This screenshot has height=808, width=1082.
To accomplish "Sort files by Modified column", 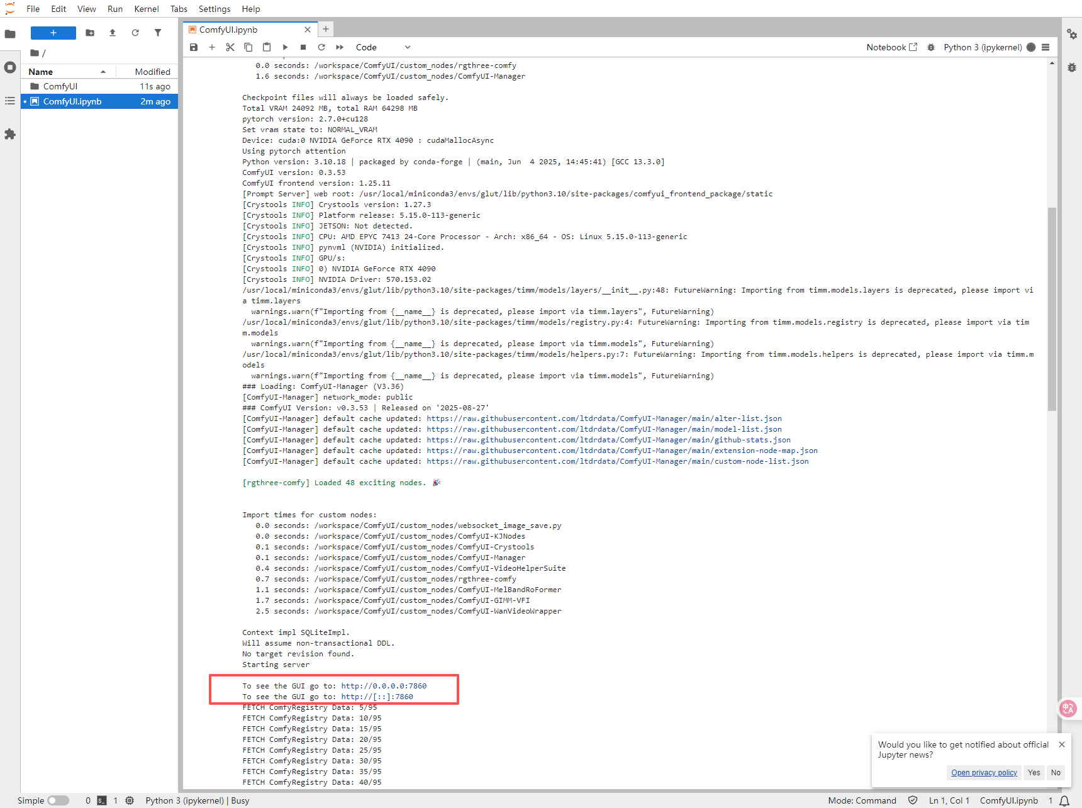I will [148, 72].
